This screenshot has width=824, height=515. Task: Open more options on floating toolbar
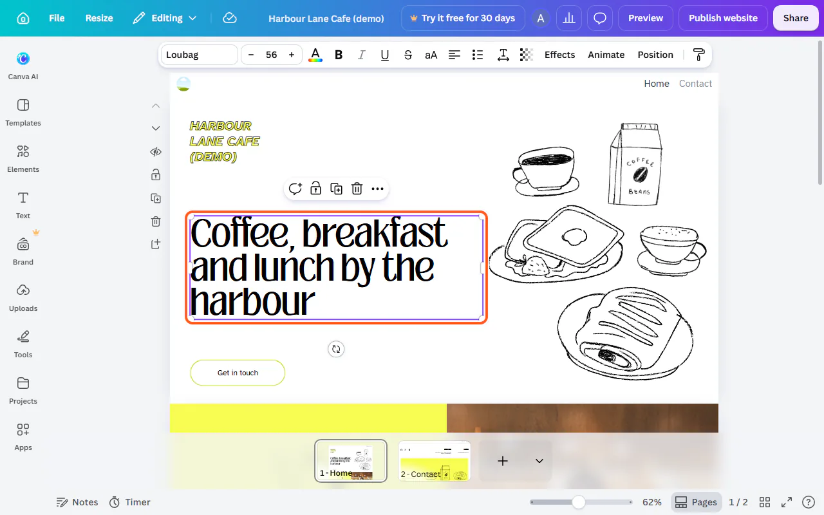(378, 189)
